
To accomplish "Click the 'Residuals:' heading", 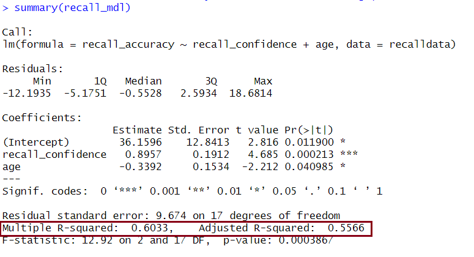I will pos(32,69).
